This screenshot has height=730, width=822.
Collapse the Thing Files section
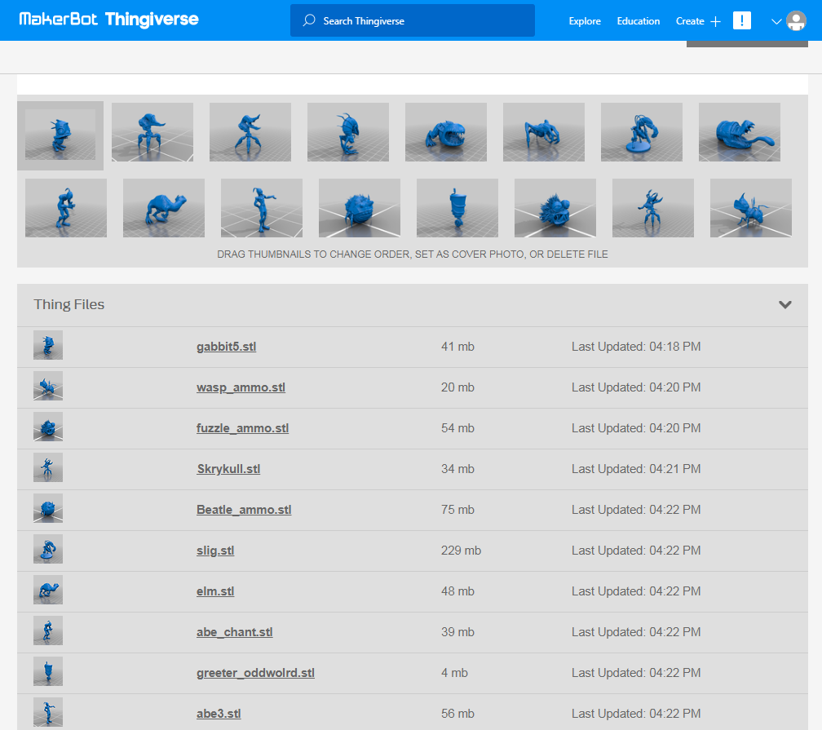coord(784,305)
